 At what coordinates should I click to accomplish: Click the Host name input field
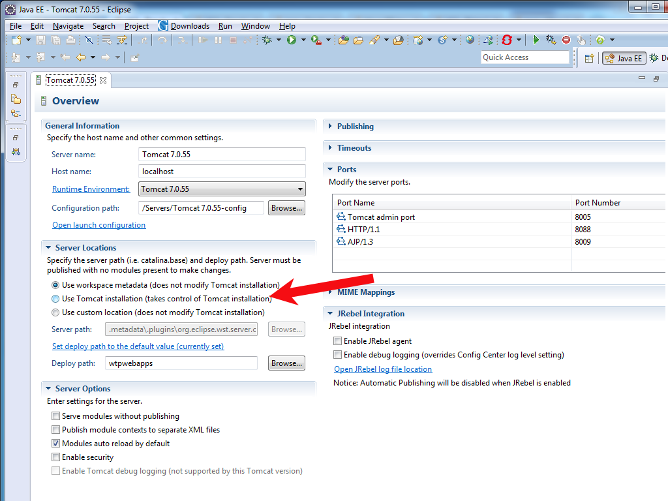pyautogui.click(x=222, y=172)
